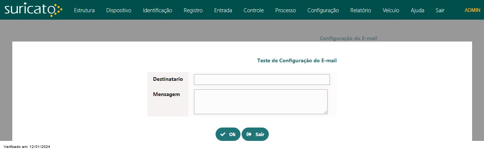Click Sair in the top navigation bar

pyautogui.click(x=440, y=10)
